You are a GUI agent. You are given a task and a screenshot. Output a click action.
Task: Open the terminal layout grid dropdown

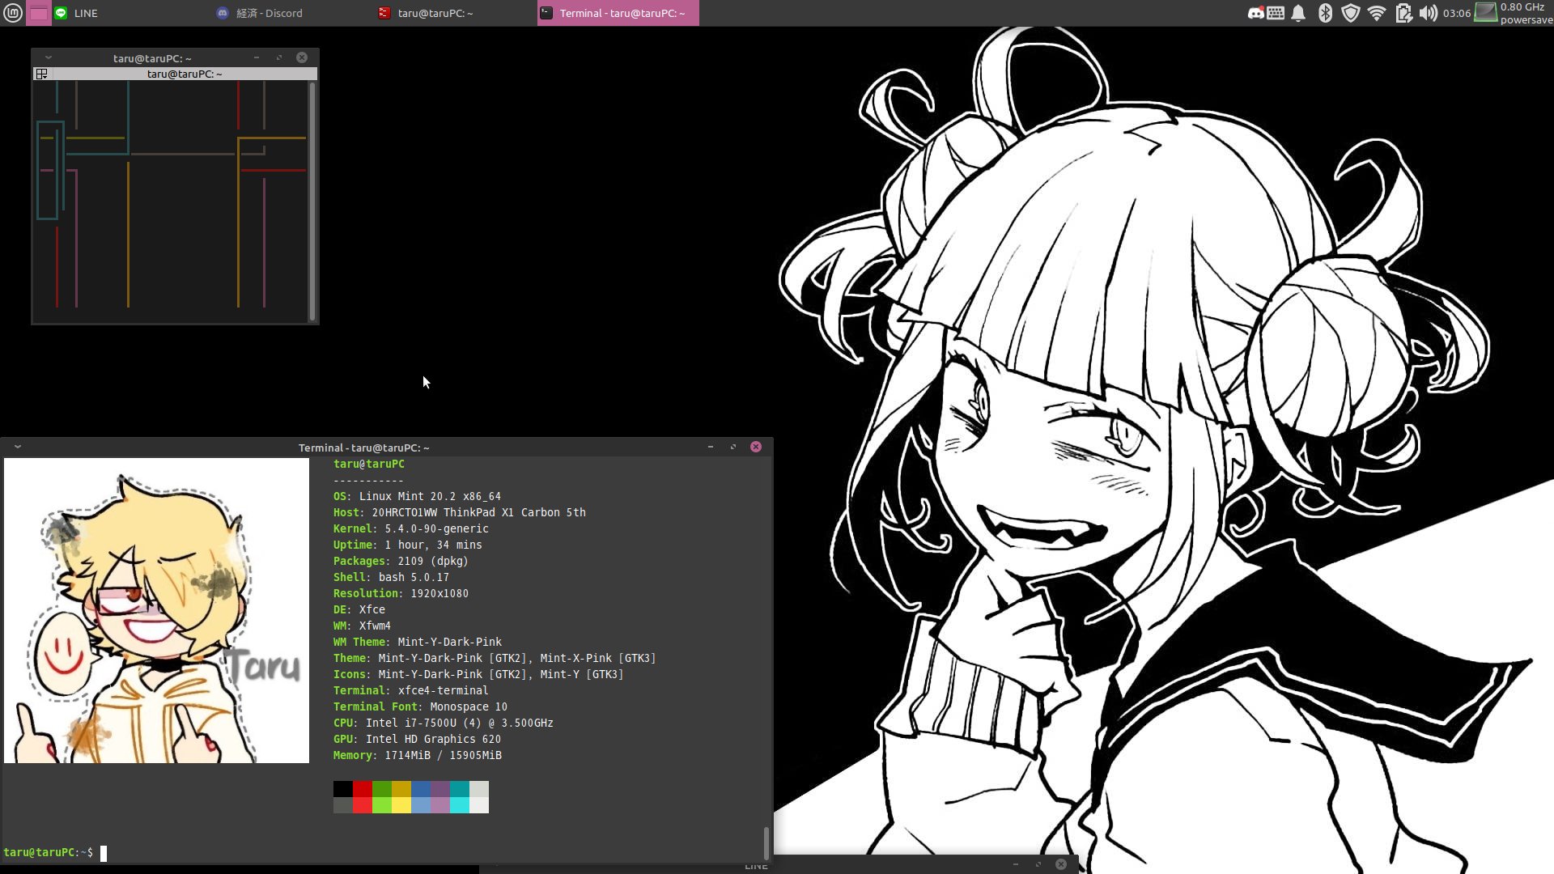click(x=41, y=74)
